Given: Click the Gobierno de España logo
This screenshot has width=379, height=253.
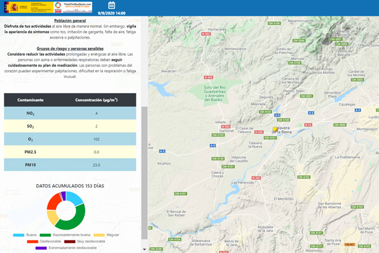Looking at the screenshot, I should coord(28,7).
